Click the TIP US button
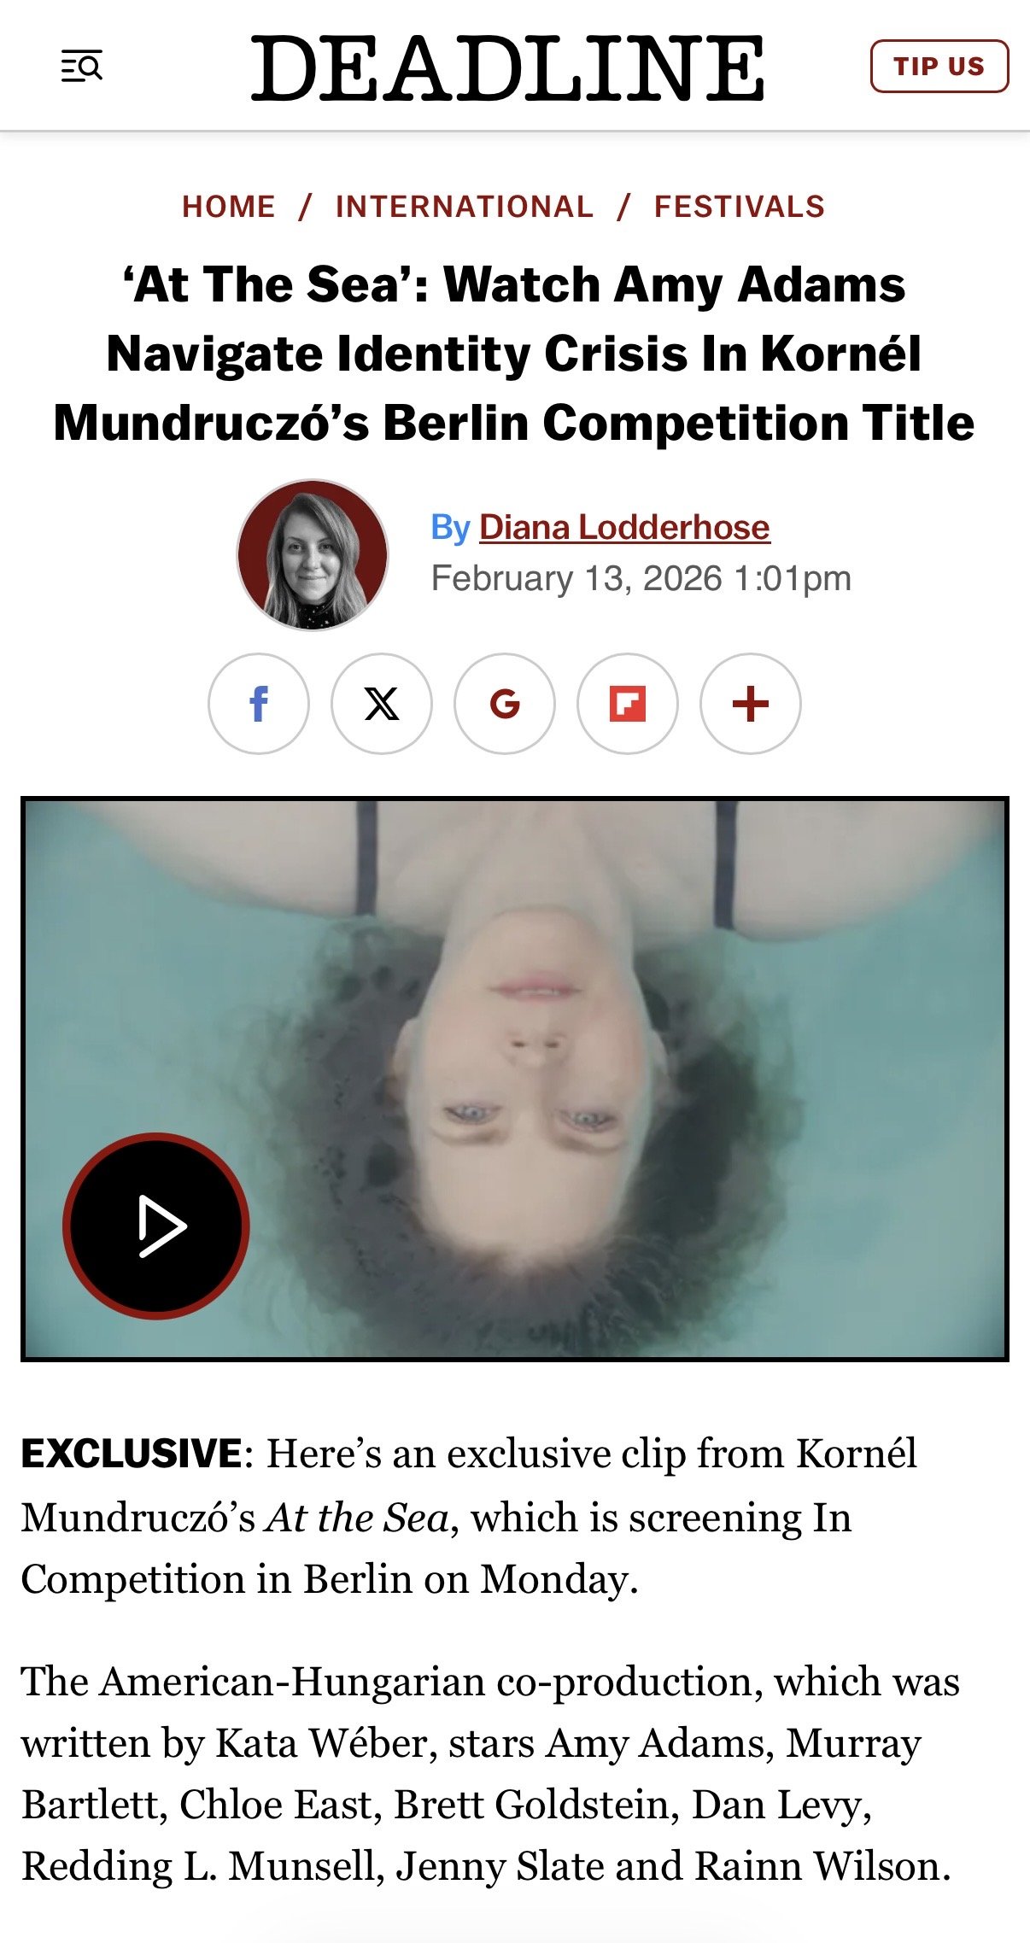Screen dimensions: 1030x1943 939,66
